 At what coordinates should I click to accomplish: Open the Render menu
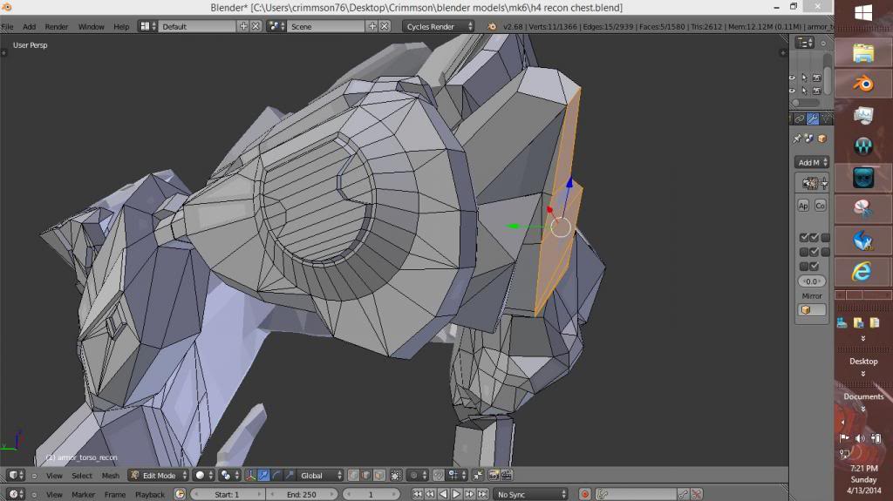[57, 26]
